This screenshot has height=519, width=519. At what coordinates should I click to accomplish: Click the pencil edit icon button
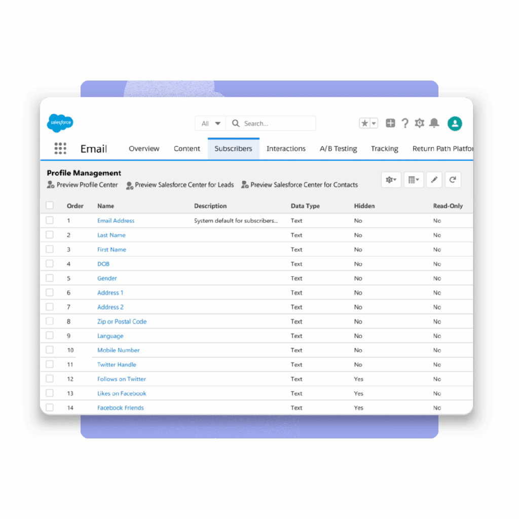pyautogui.click(x=434, y=179)
